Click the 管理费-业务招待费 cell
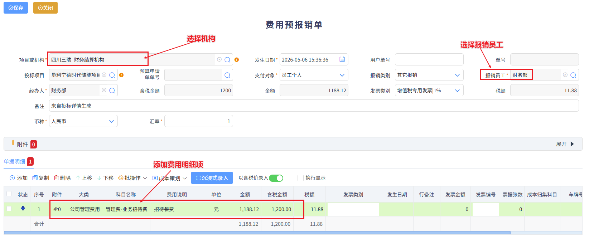This screenshot has width=589, height=239. tap(126, 209)
